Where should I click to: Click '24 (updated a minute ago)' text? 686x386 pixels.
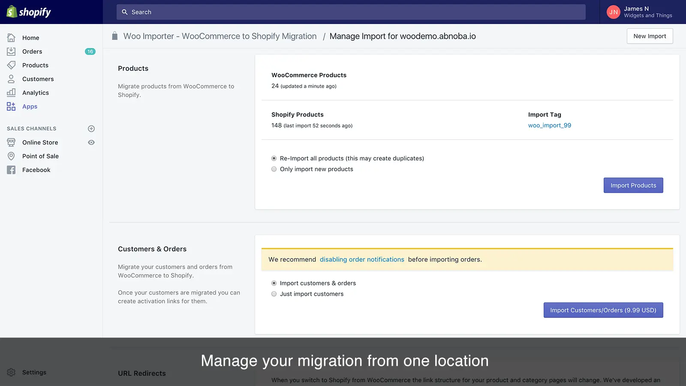point(304,86)
